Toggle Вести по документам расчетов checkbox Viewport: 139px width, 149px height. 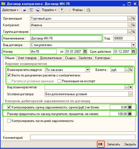(9, 75)
